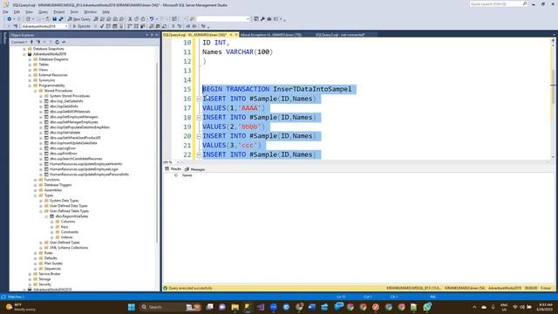
Task: Click the Windows Start button on taskbar
Action: pyautogui.click(x=132, y=307)
